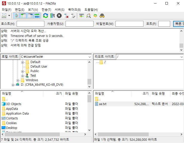Expand the Test user folder node

(22, 76)
